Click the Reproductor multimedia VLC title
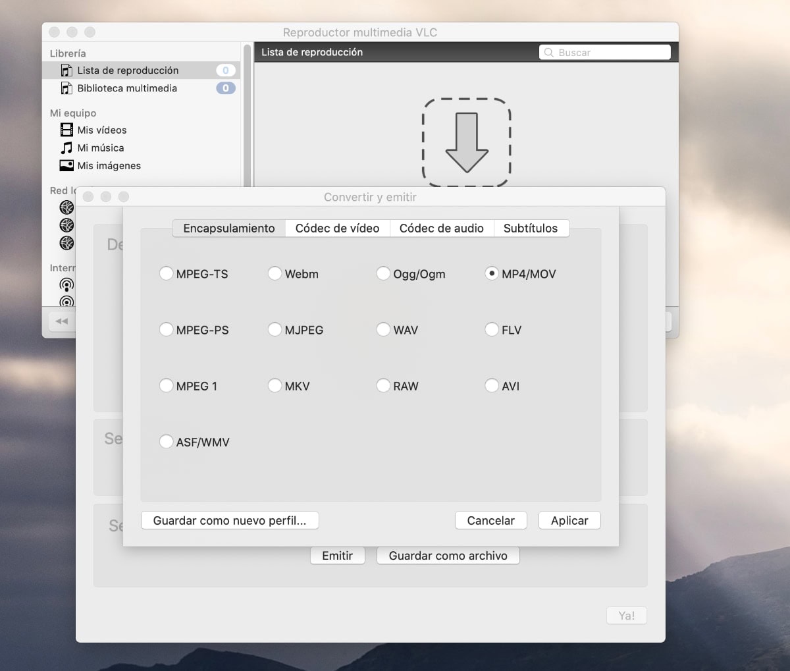This screenshot has height=671, width=790. [x=360, y=32]
